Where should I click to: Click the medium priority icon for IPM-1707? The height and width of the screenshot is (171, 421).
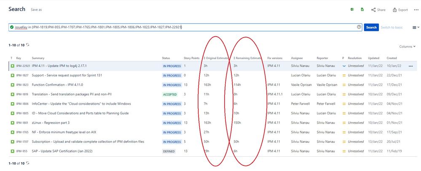tap(344, 142)
